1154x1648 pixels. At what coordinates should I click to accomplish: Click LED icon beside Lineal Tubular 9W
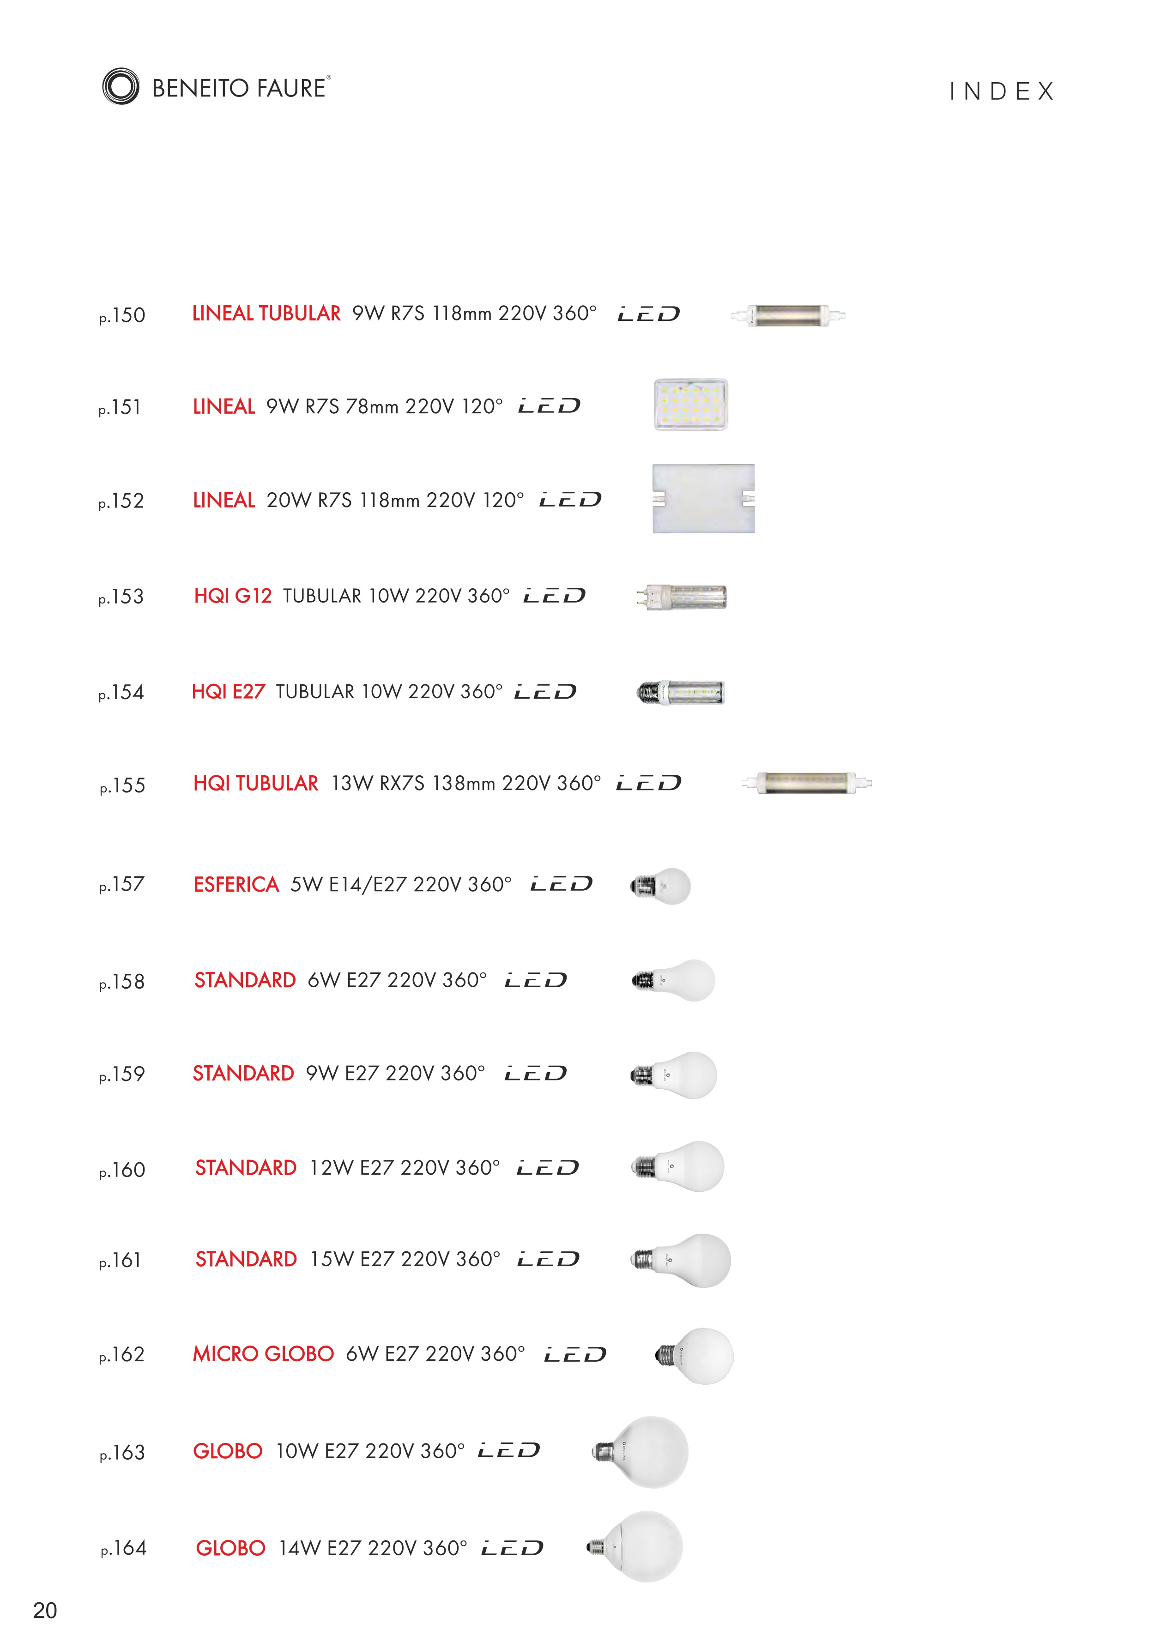coord(648,314)
